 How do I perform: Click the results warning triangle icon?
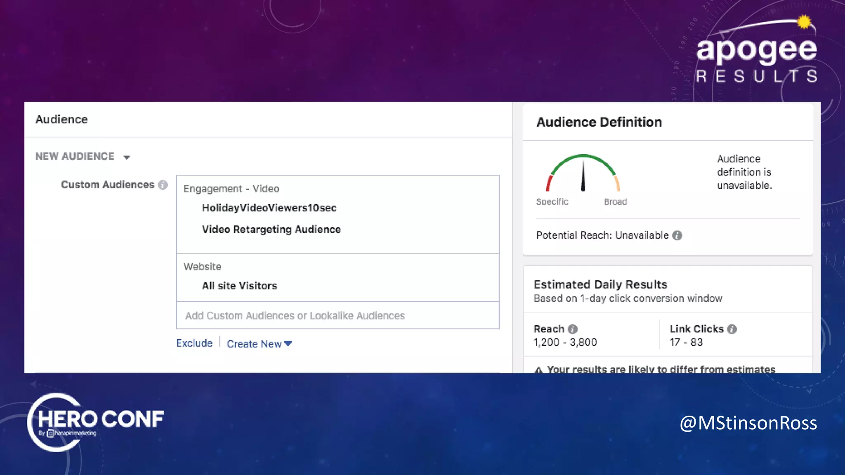[x=538, y=370]
